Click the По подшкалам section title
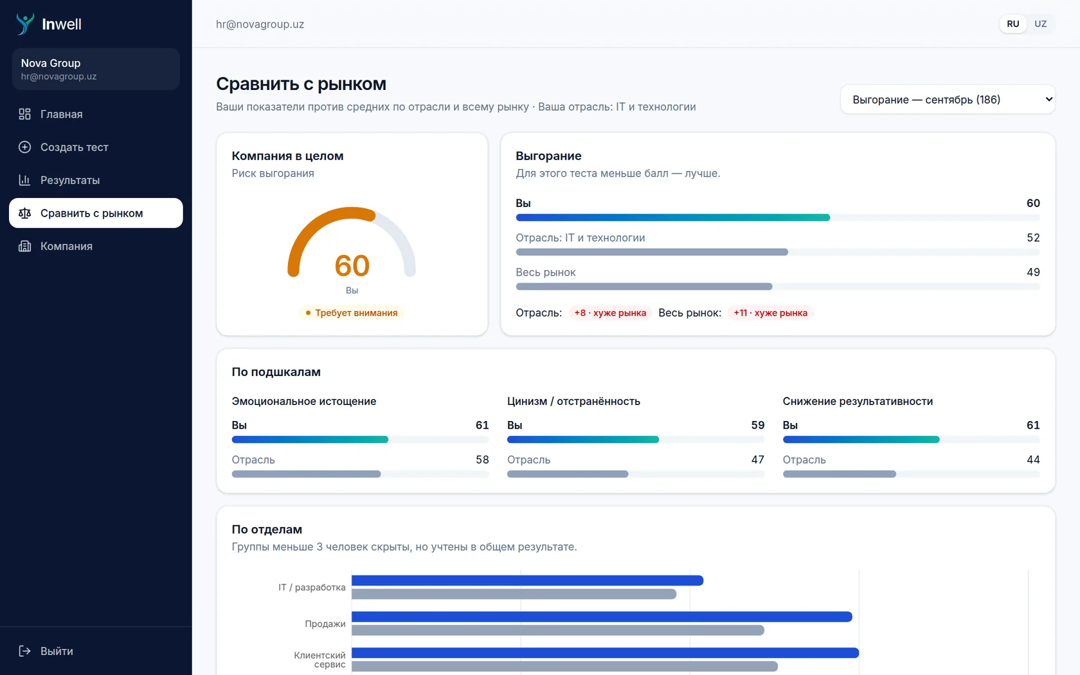Screen dimensions: 1080x675 [276, 372]
